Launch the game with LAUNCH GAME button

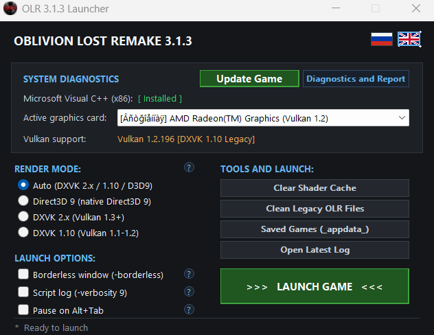pos(315,286)
